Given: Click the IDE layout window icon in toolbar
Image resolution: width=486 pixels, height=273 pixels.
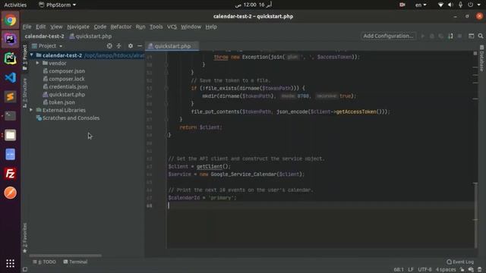Looking at the screenshot, I should click(x=471, y=36).
